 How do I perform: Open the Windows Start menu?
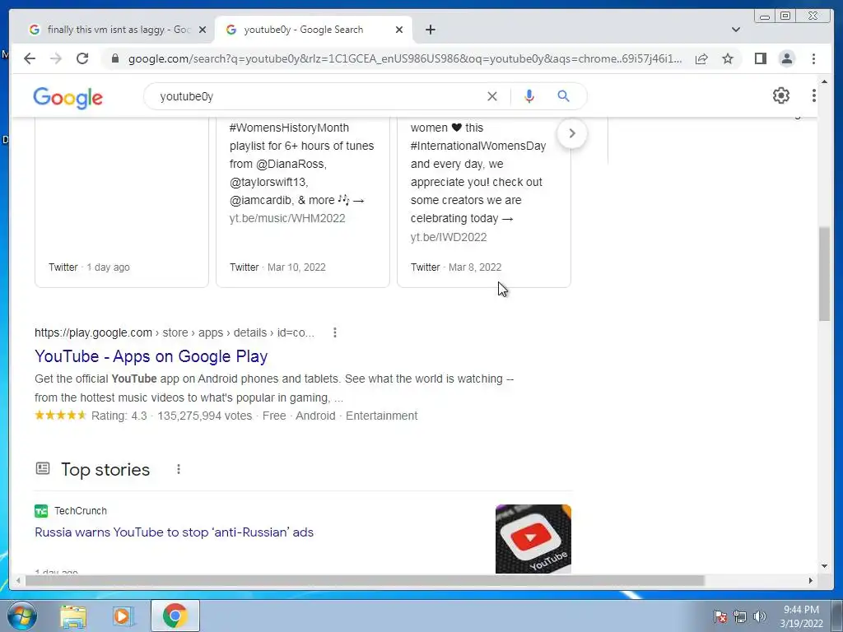pos(22,616)
